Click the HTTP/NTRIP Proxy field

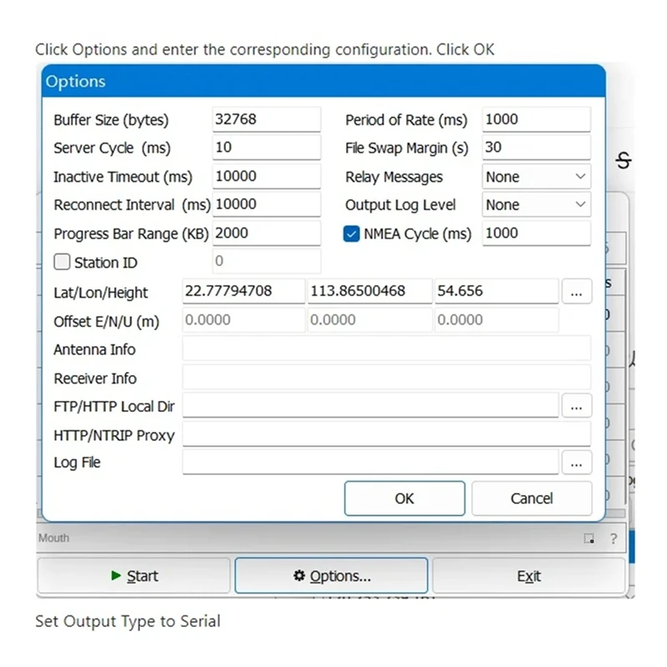point(387,434)
